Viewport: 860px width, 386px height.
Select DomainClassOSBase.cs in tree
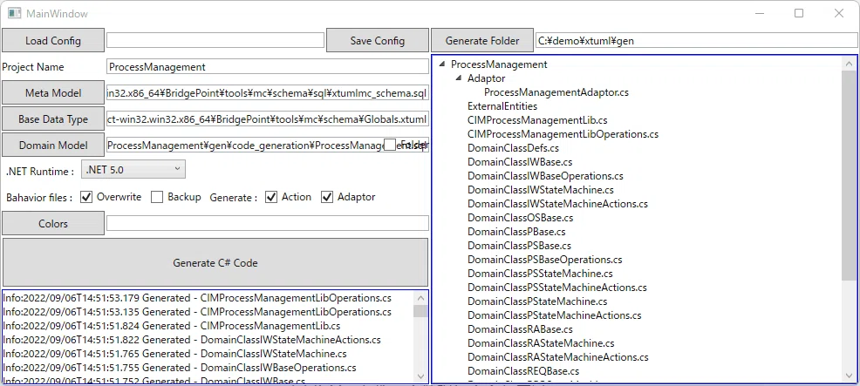coord(520,218)
